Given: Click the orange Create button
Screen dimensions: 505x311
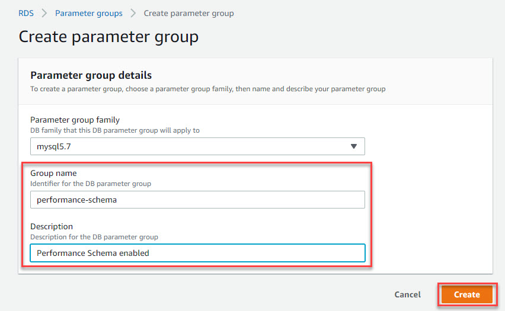Looking at the screenshot, I should 466,294.
